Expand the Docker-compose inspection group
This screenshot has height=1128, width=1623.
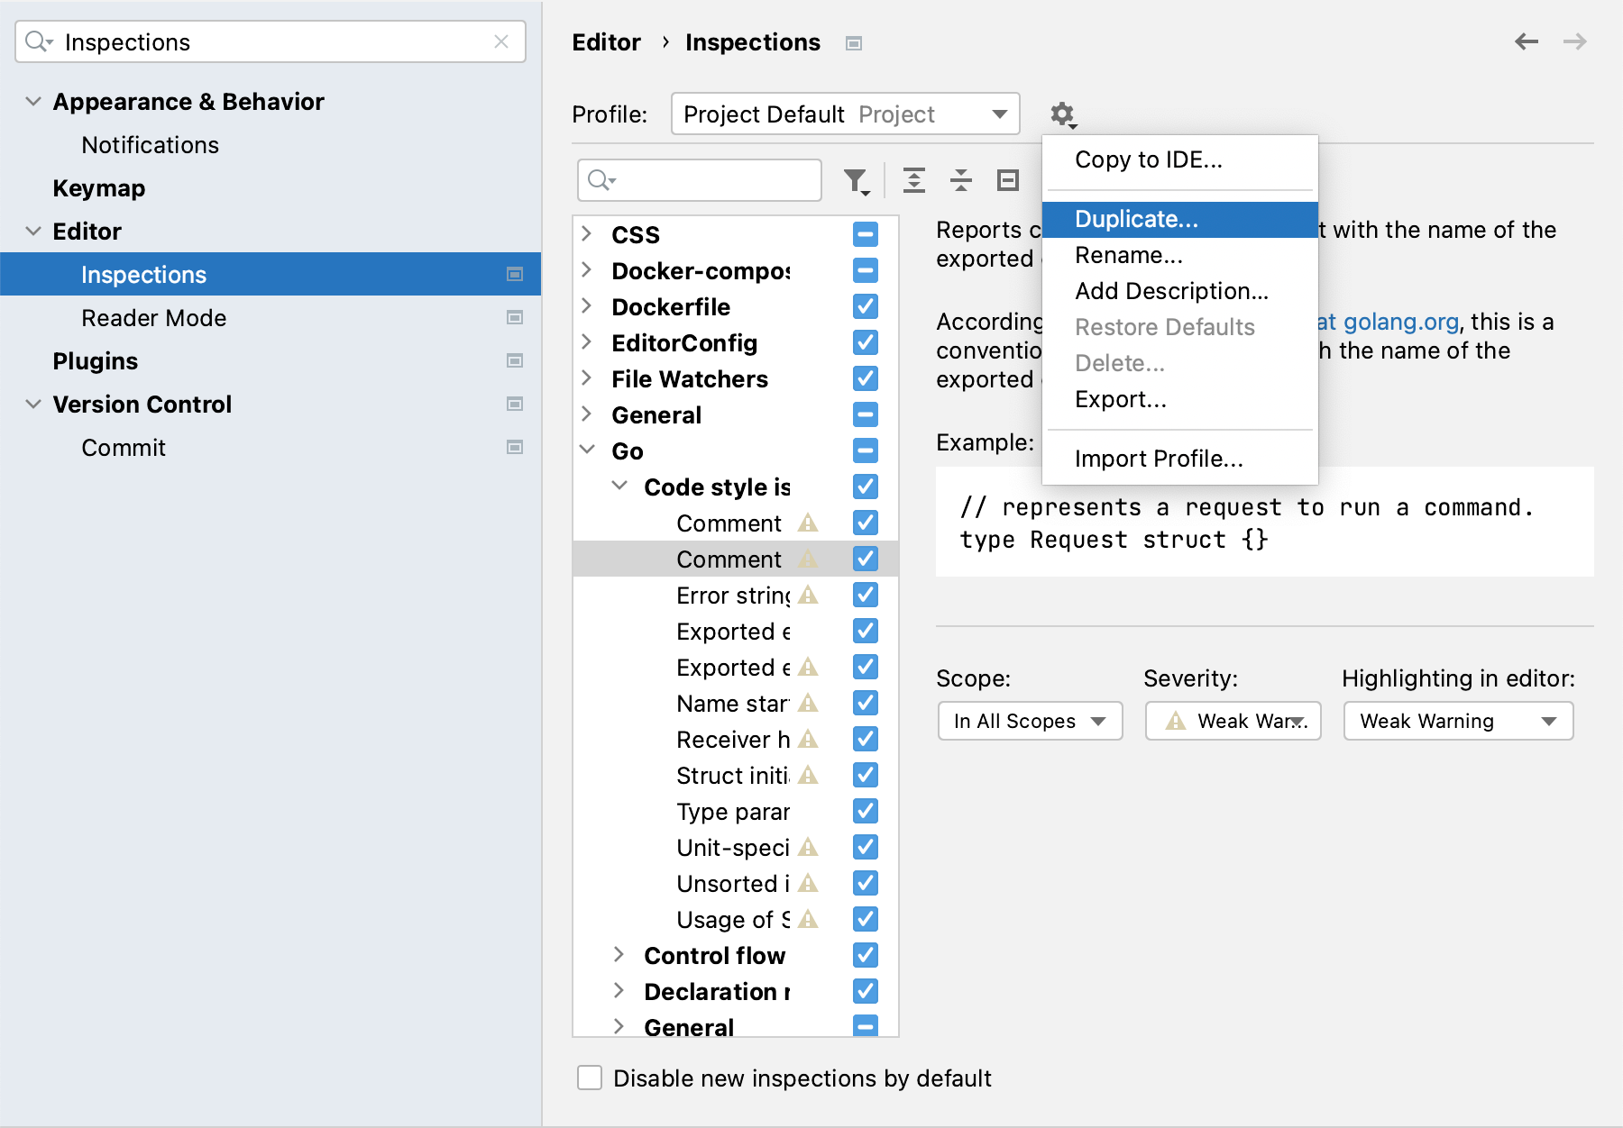click(x=587, y=270)
